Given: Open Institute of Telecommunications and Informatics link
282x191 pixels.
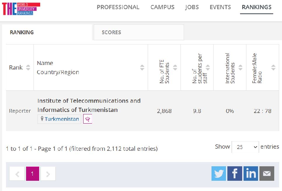Looking at the screenshot, I should coord(89,105).
